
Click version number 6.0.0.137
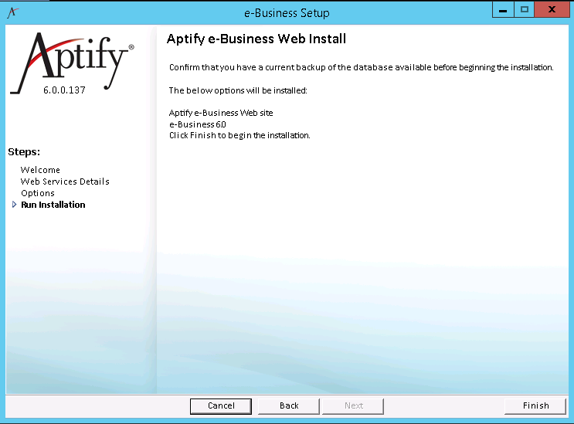coord(64,90)
